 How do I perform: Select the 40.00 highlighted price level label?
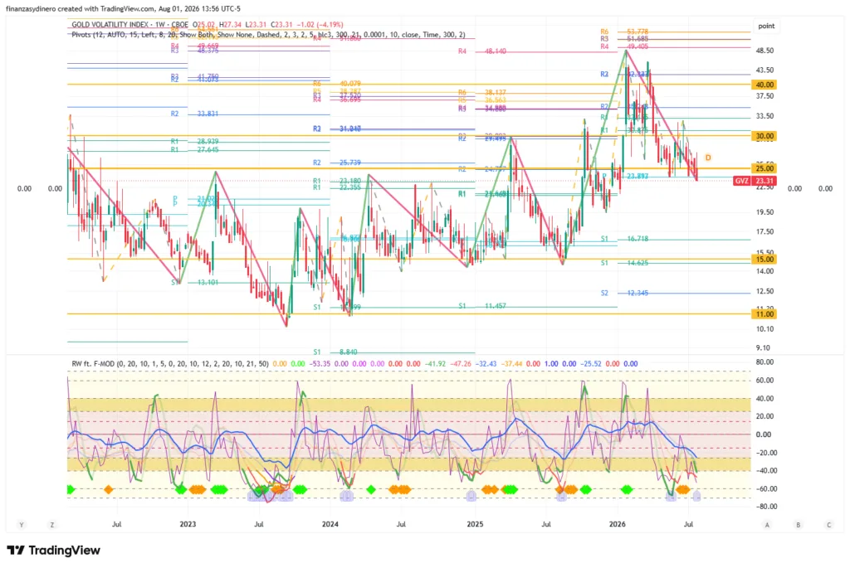coord(765,85)
